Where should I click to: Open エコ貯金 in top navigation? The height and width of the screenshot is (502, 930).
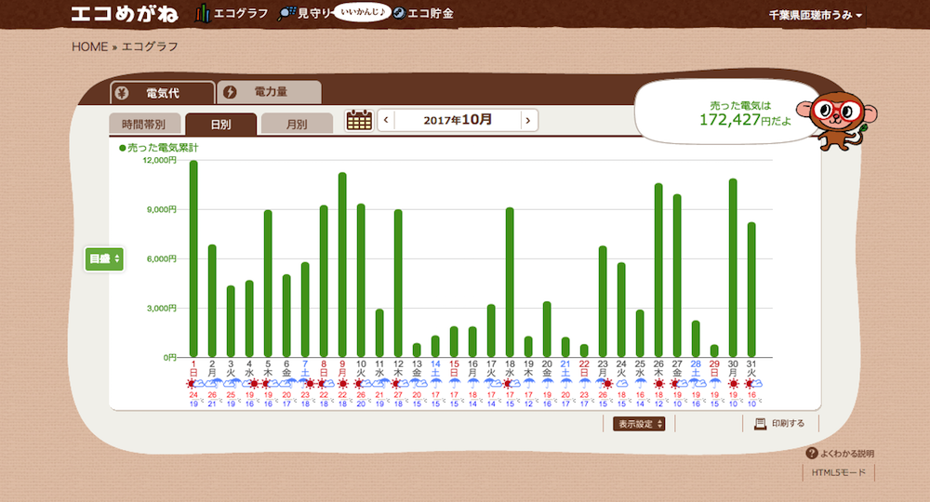424,14
